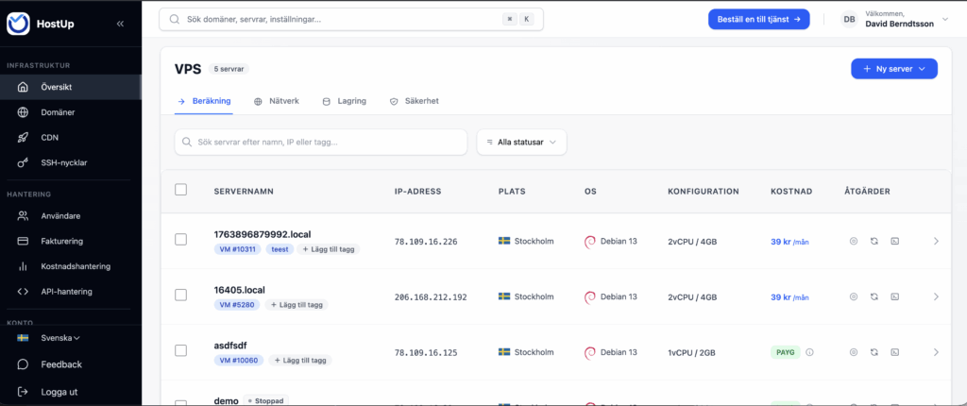Click the stop icon for 16405.local
967x406 pixels.
coord(854,296)
